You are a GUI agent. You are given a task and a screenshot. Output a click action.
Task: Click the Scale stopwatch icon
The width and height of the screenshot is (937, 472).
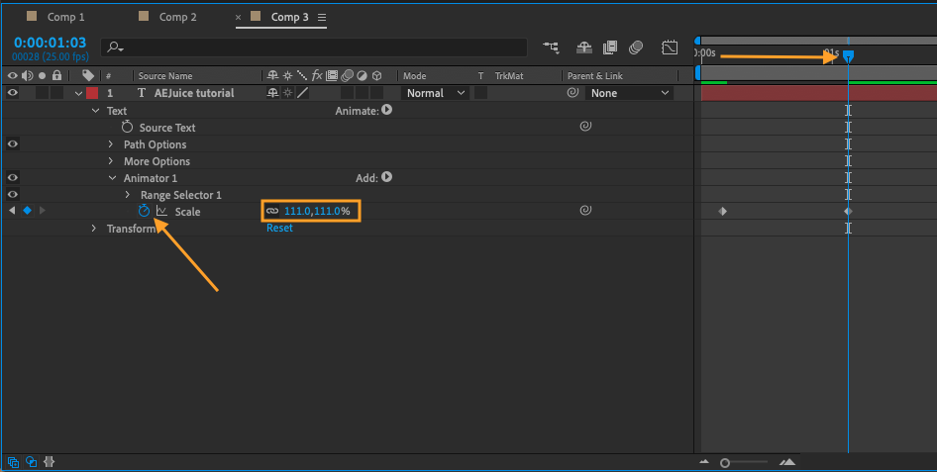(x=144, y=211)
